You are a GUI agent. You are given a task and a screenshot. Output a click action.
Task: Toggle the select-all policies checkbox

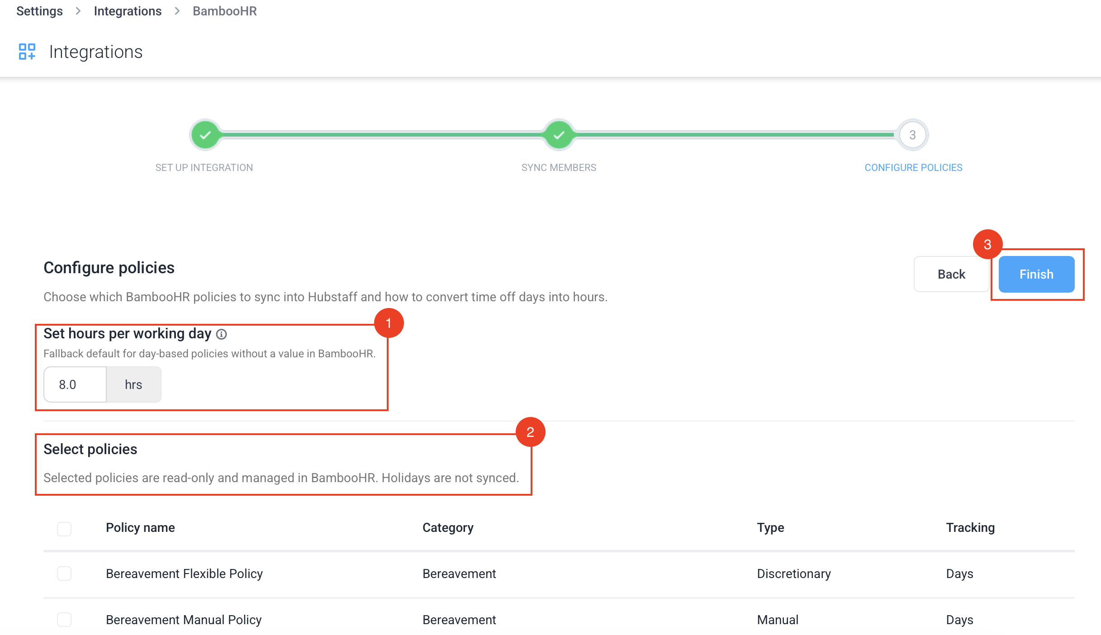(x=64, y=529)
